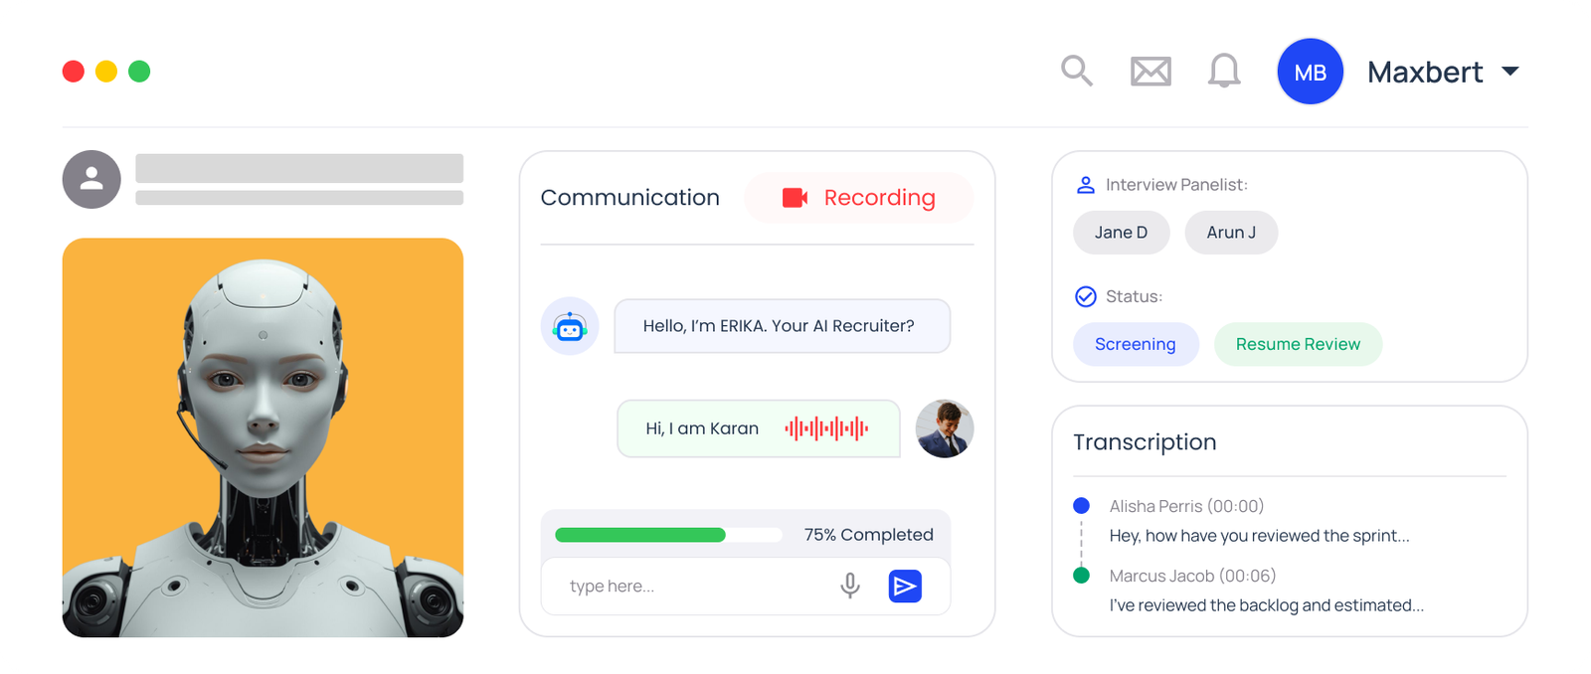
Task: Select the Screening status tag
Action: point(1136,344)
